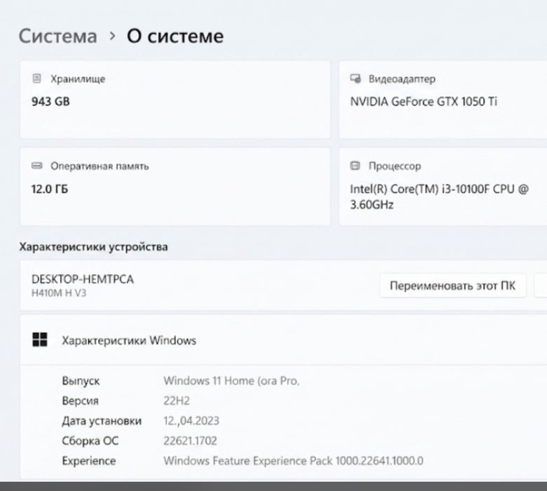Select the 22621.1702 OS build value
This screenshot has width=547, height=491.
coord(190,440)
